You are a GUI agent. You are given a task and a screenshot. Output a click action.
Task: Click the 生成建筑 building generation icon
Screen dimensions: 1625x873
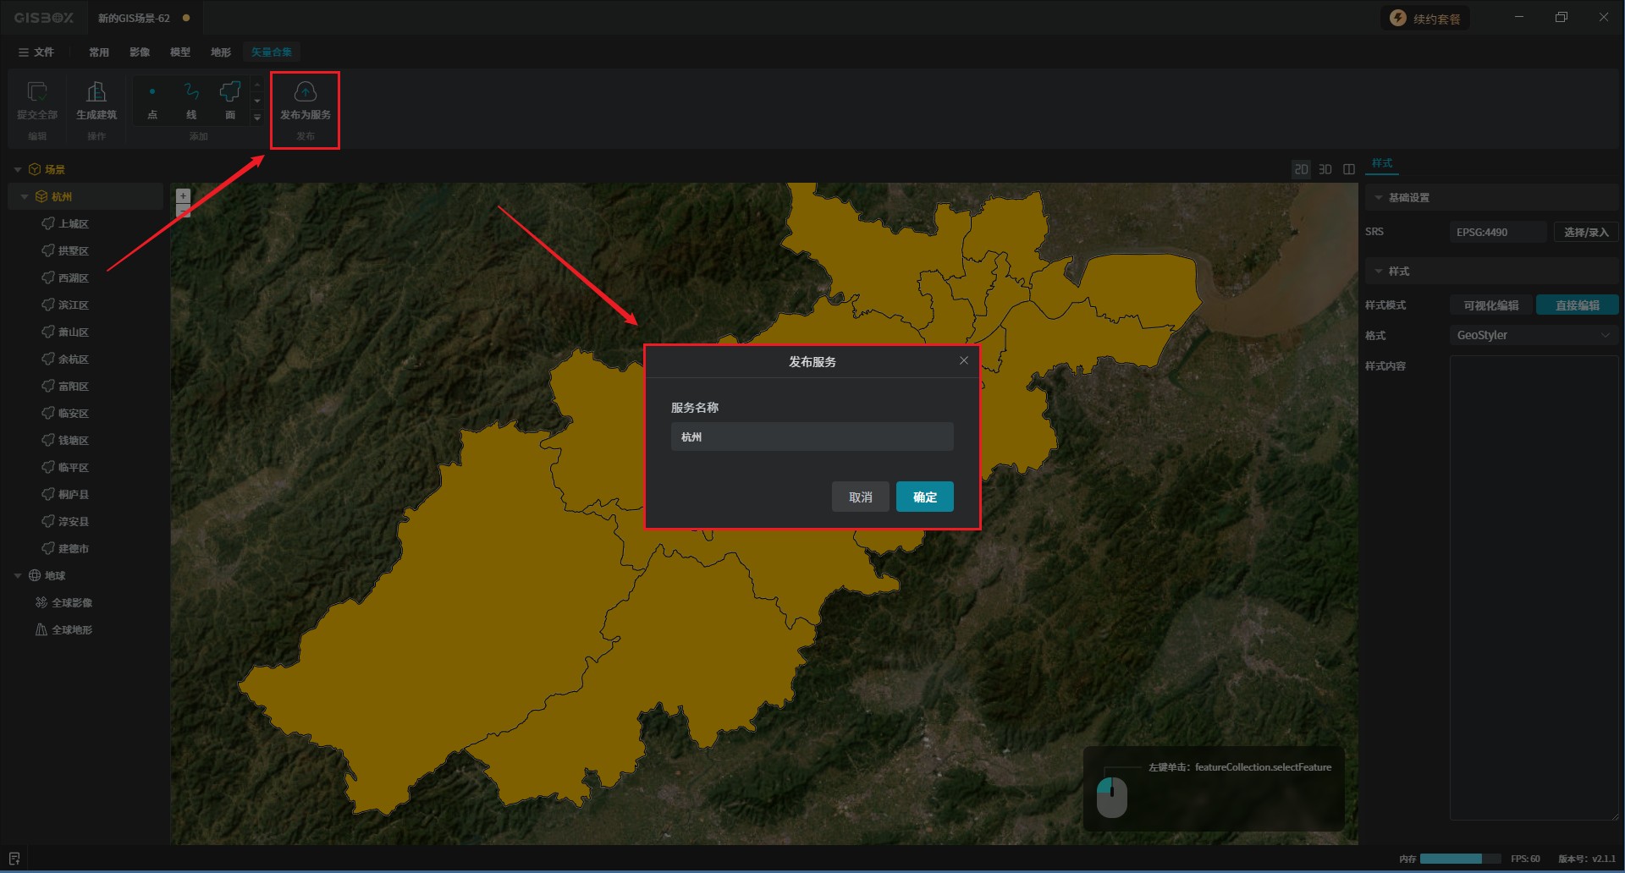point(96,92)
